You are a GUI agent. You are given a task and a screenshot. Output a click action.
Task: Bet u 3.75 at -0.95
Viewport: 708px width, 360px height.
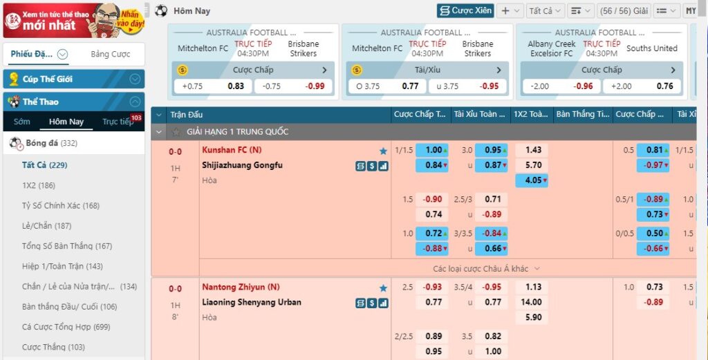click(467, 86)
